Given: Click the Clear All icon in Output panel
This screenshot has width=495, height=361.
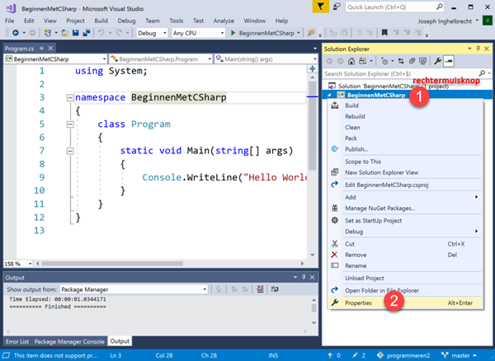Looking at the screenshot, I should 260,288.
